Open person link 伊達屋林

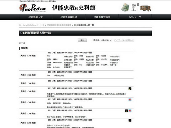67,65
